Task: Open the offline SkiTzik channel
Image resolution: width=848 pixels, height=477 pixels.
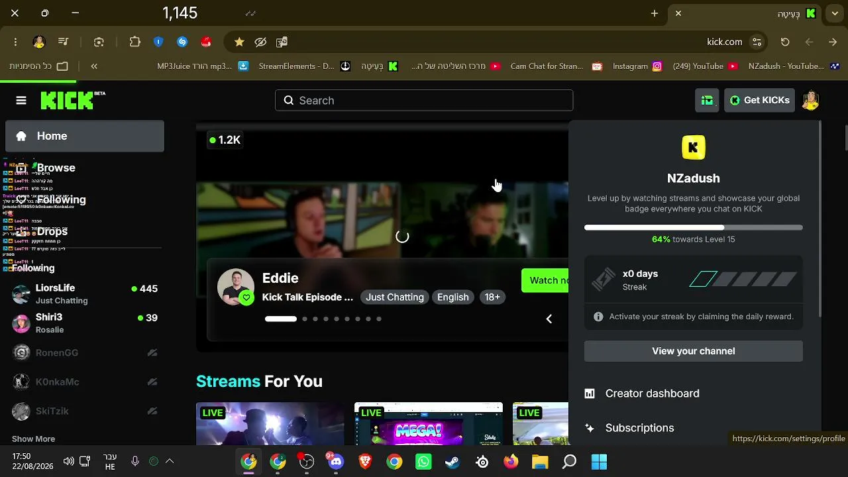Action: [x=85, y=411]
